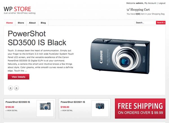The width and height of the screenshot is (169, 123).
Task: Open the Shopping Cart heading link
Action: [x=140, y=10]
